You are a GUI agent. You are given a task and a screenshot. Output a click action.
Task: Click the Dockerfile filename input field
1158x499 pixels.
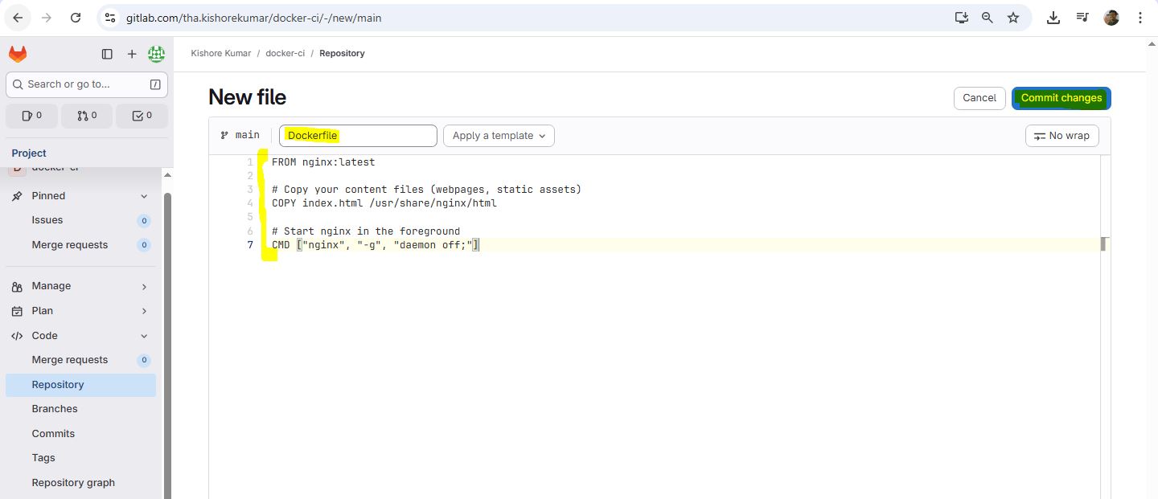point(358,136)
